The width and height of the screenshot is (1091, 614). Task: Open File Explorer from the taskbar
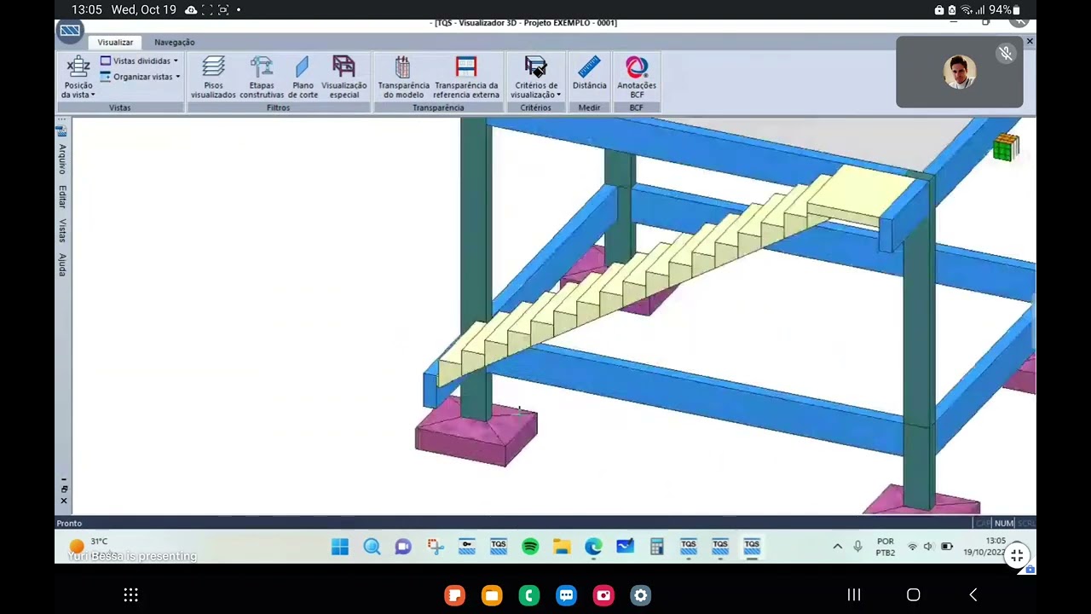click(x=562, y=547)
